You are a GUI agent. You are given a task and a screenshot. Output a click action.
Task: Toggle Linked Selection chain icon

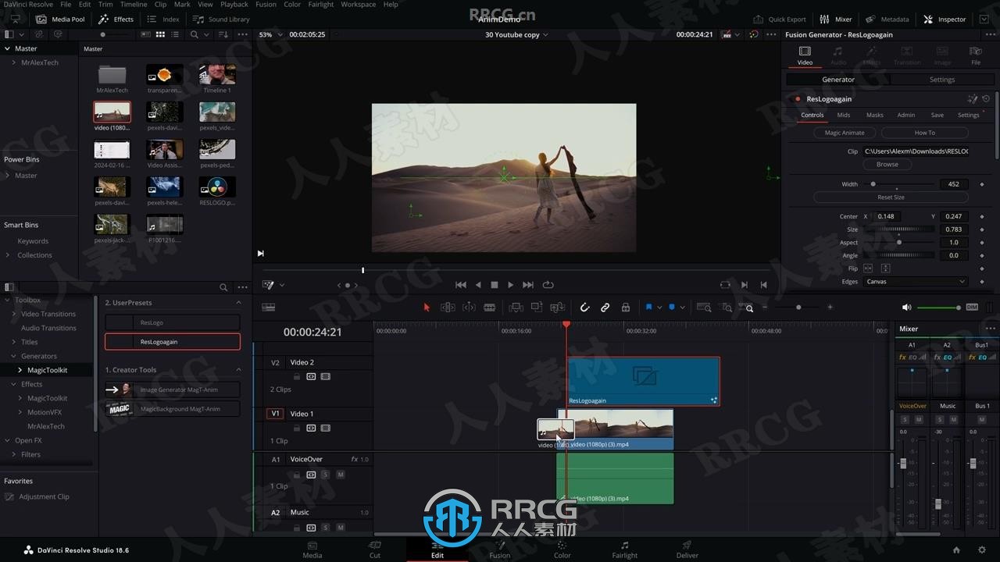point(605,308)
